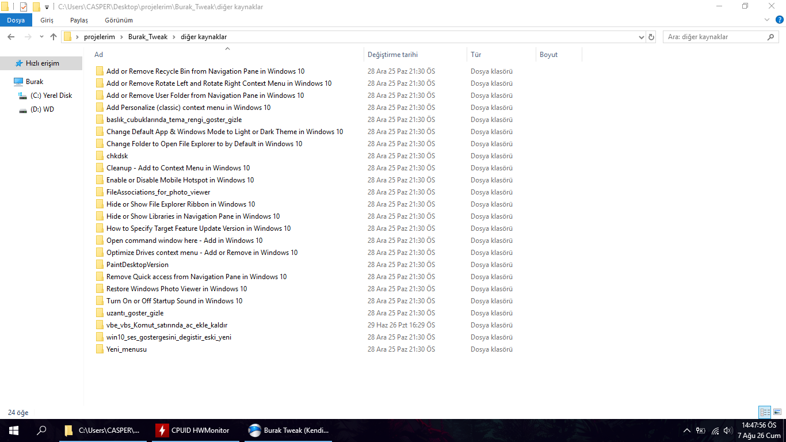Open the Dosya menu tab
Viewport: 786px width, 442px height.
coord(16,20)
